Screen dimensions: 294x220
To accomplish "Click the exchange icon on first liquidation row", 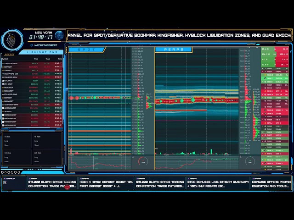I will tap(3, 63).
